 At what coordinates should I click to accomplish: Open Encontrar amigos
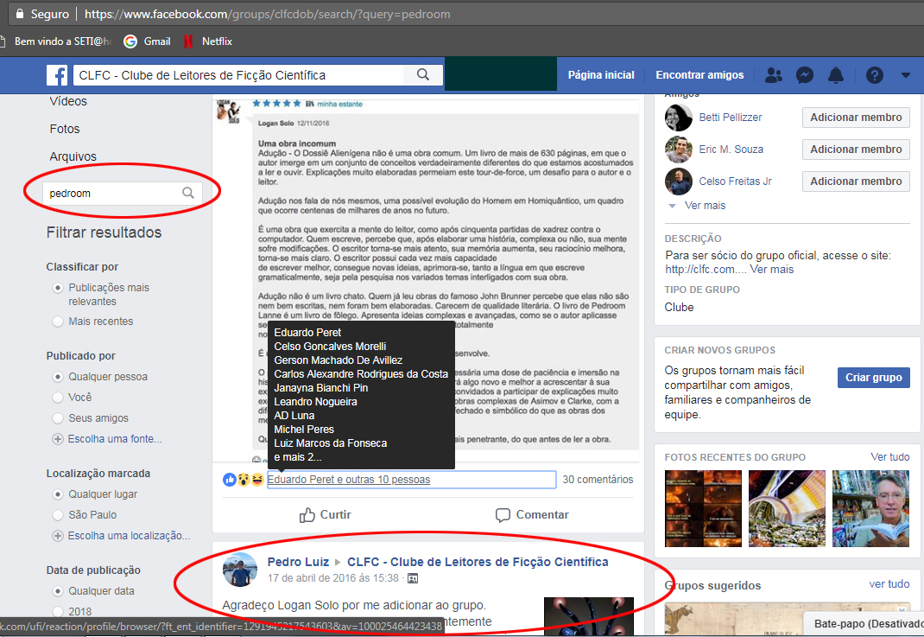click(x=699, y=75)
